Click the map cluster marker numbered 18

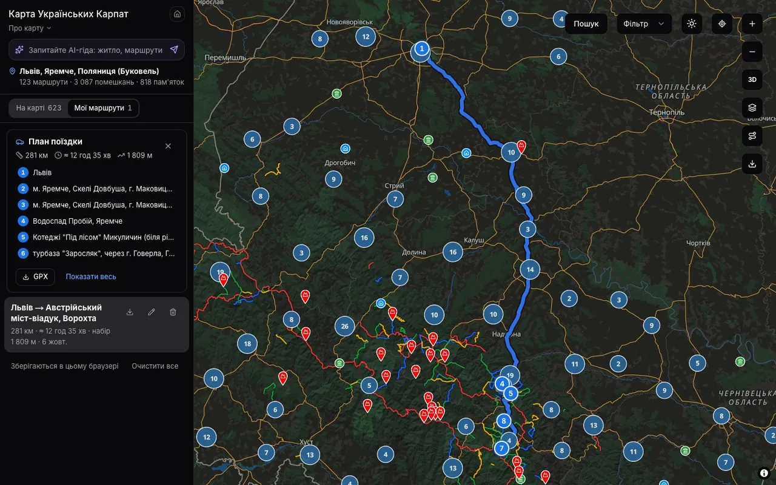coord(247,344)
